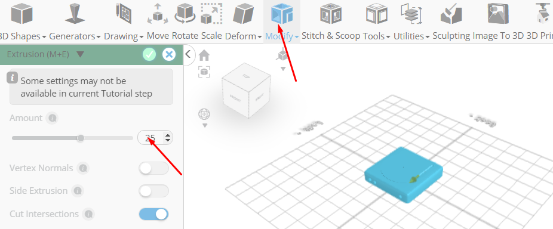Select the Deform tool icon
This screenshot has width=553, height=229.
244,13
